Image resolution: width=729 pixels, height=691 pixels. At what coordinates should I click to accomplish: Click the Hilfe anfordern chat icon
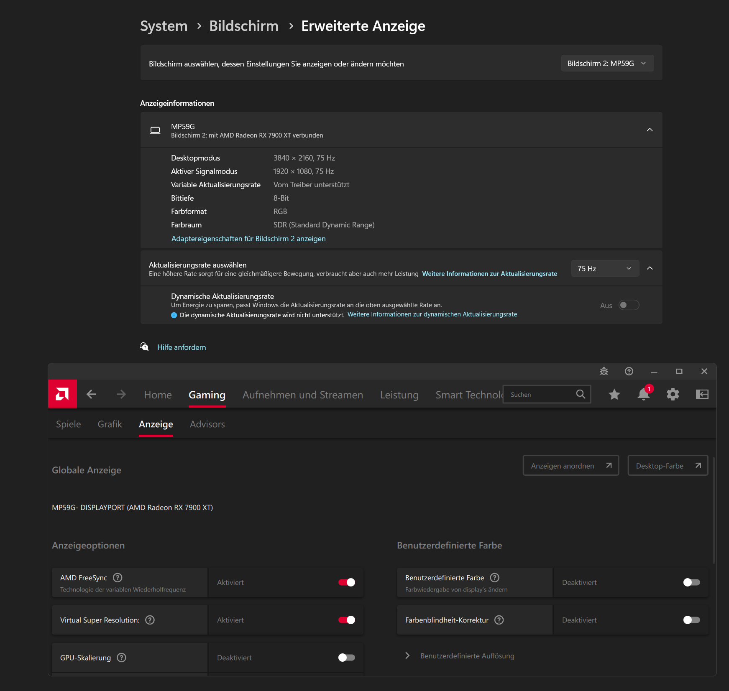click(x=144, y=347)
